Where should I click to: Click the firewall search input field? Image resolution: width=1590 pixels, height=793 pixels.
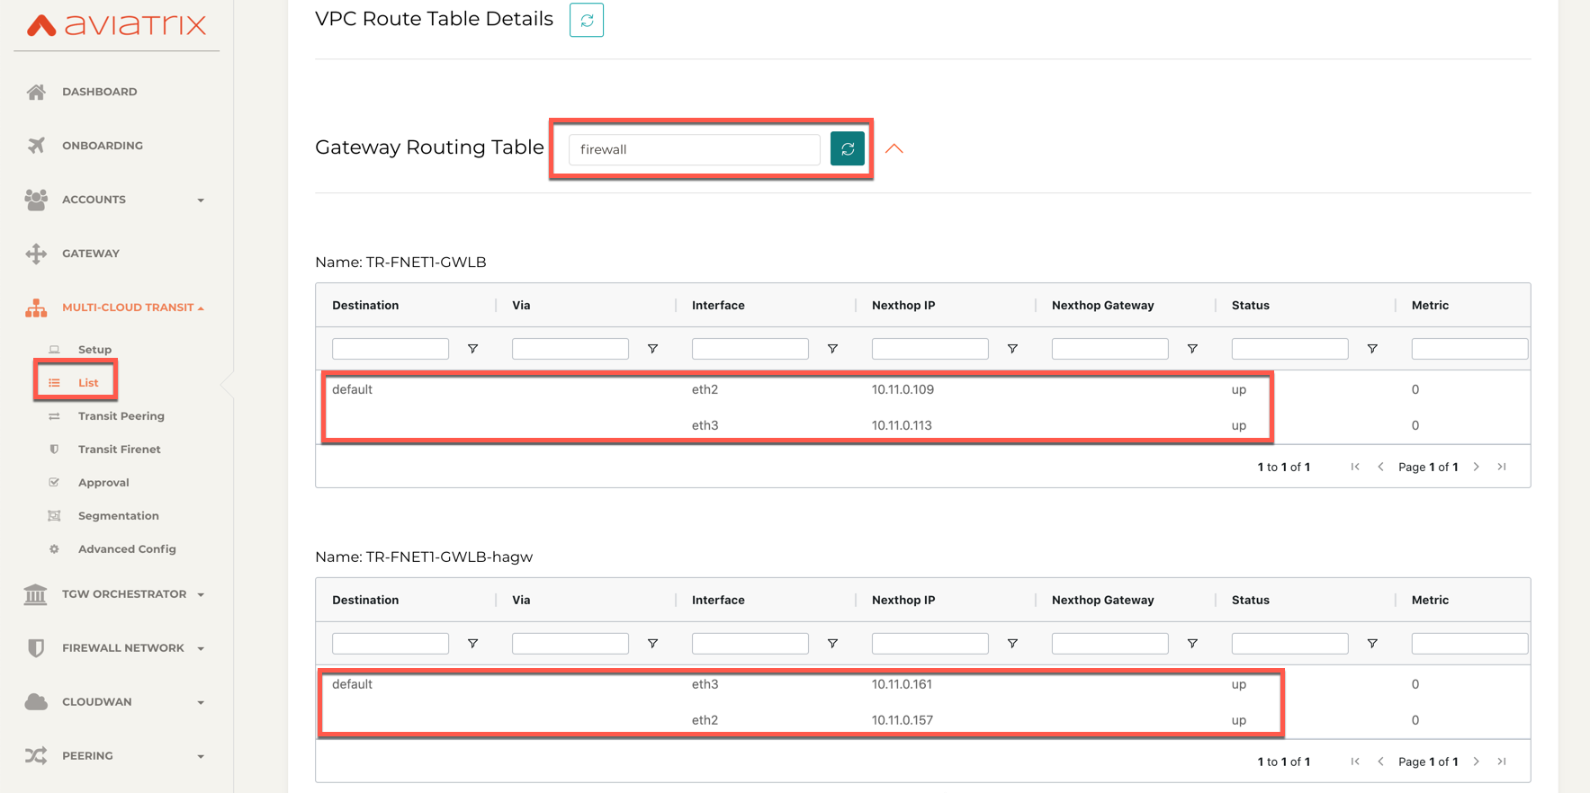(x=694, y=149)
